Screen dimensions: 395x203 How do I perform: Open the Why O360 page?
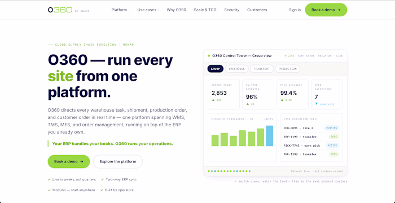(176, 10)
